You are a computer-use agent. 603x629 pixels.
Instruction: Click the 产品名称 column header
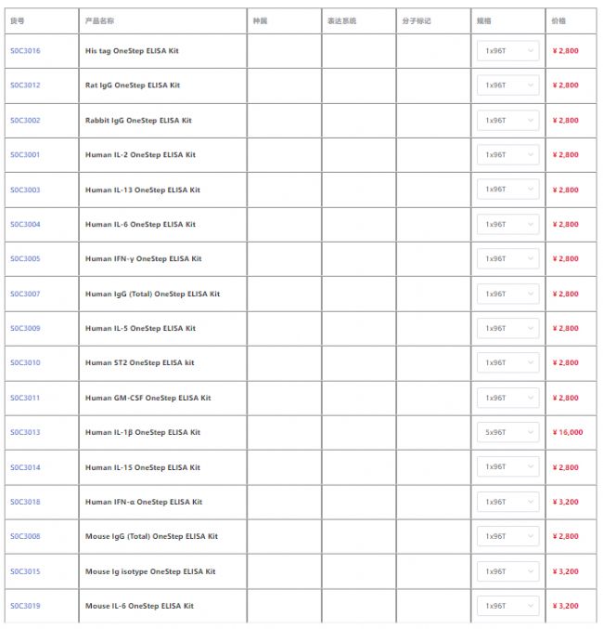click(99, 20)
